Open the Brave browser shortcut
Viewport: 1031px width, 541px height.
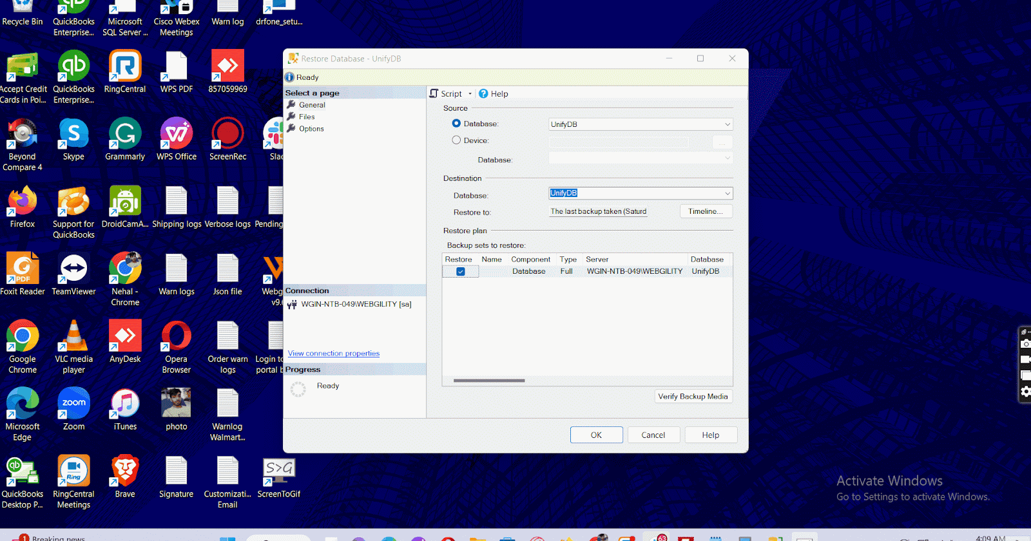(x=125, y=478)
